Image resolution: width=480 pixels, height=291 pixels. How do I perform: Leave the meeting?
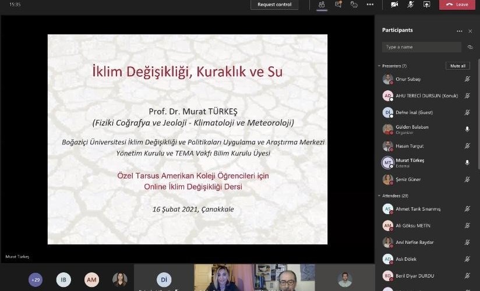[x=457, y=5]
